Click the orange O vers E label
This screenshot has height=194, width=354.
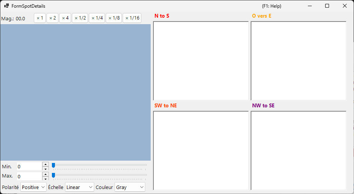point(262,16)
